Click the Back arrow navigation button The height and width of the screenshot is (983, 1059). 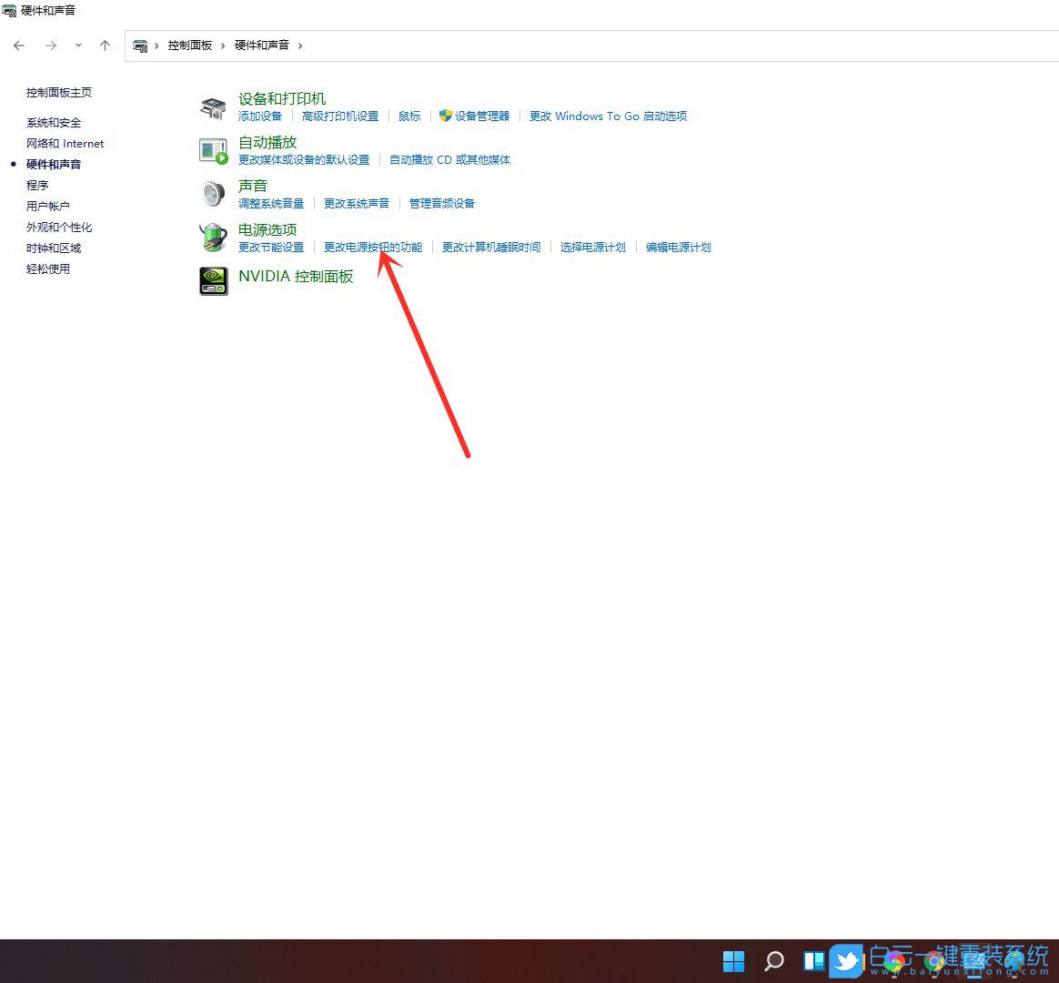coord(19,45)
